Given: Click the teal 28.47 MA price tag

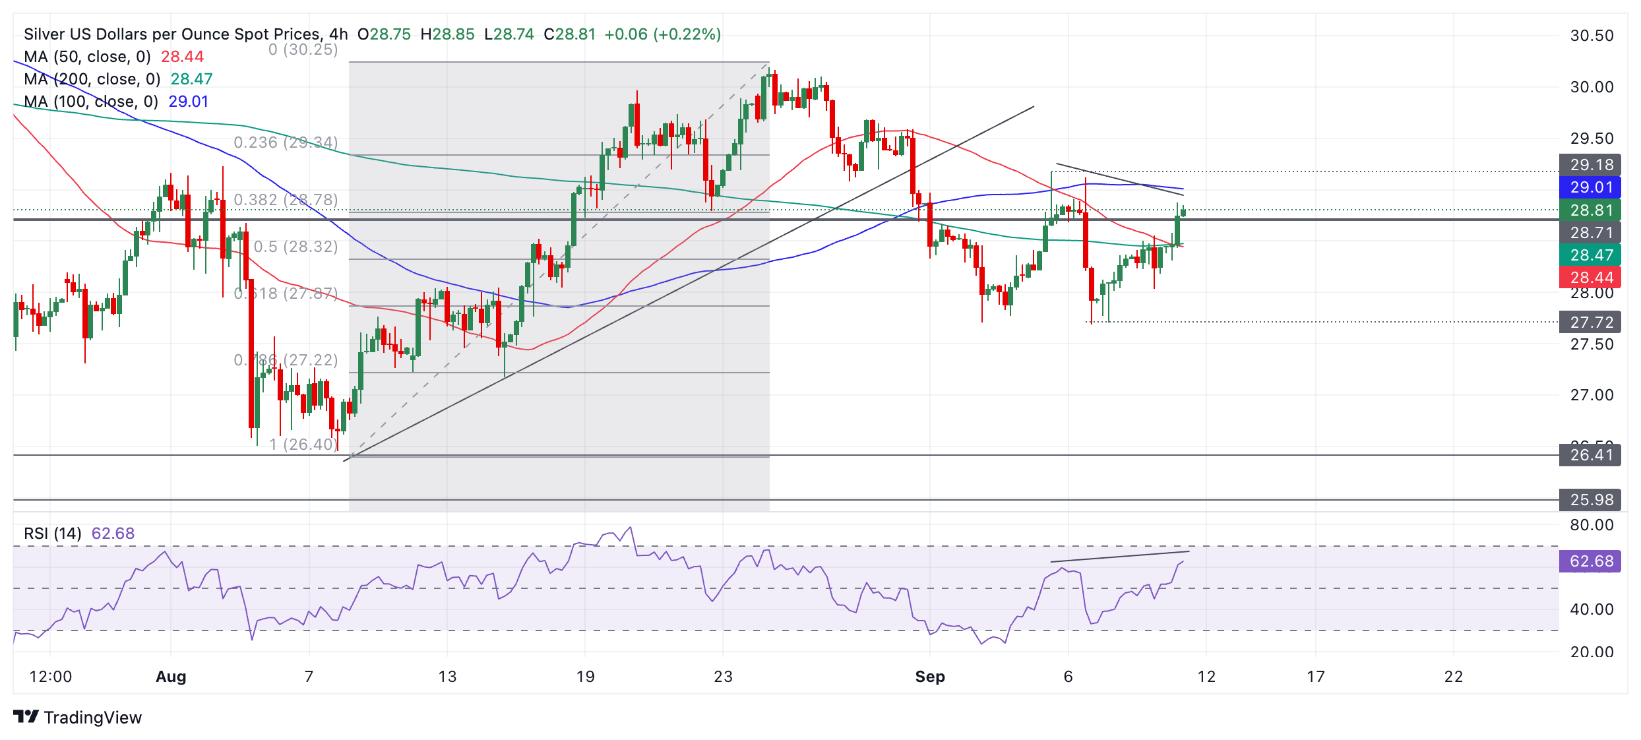Looking at the screenshot, I should coord(1590,255).
